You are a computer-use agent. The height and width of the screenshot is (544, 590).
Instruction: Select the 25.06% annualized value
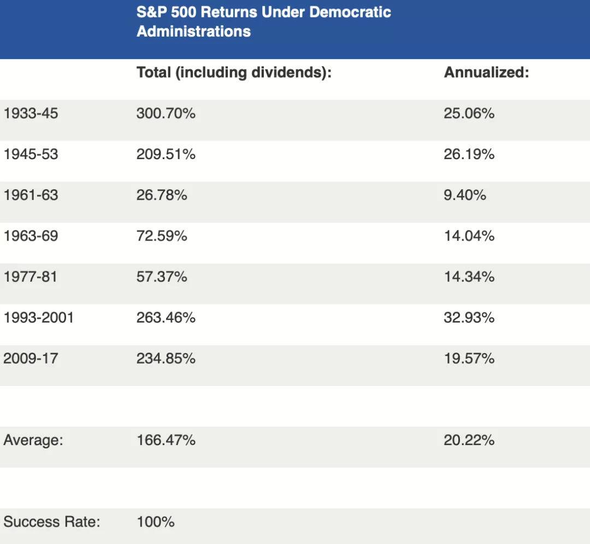coord(469,114)
